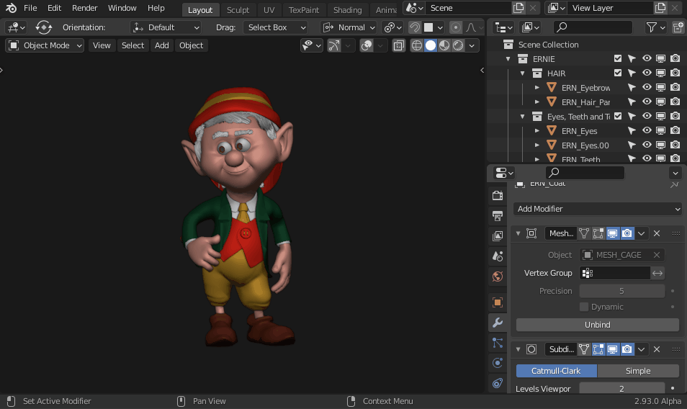Screen dimensions: 687x409
Task: Expand the ERN_Eyebrow object
Action: point(536,88)
